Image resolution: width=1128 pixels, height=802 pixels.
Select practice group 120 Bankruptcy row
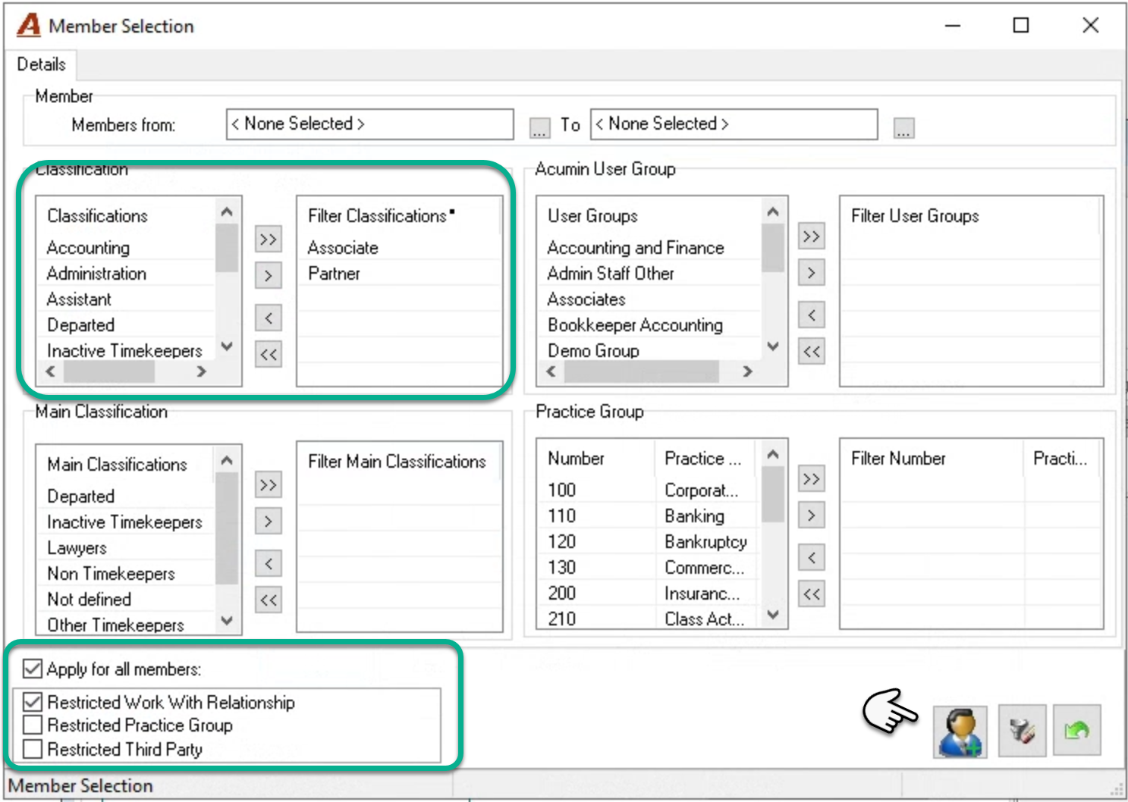[x=649, y=542]
